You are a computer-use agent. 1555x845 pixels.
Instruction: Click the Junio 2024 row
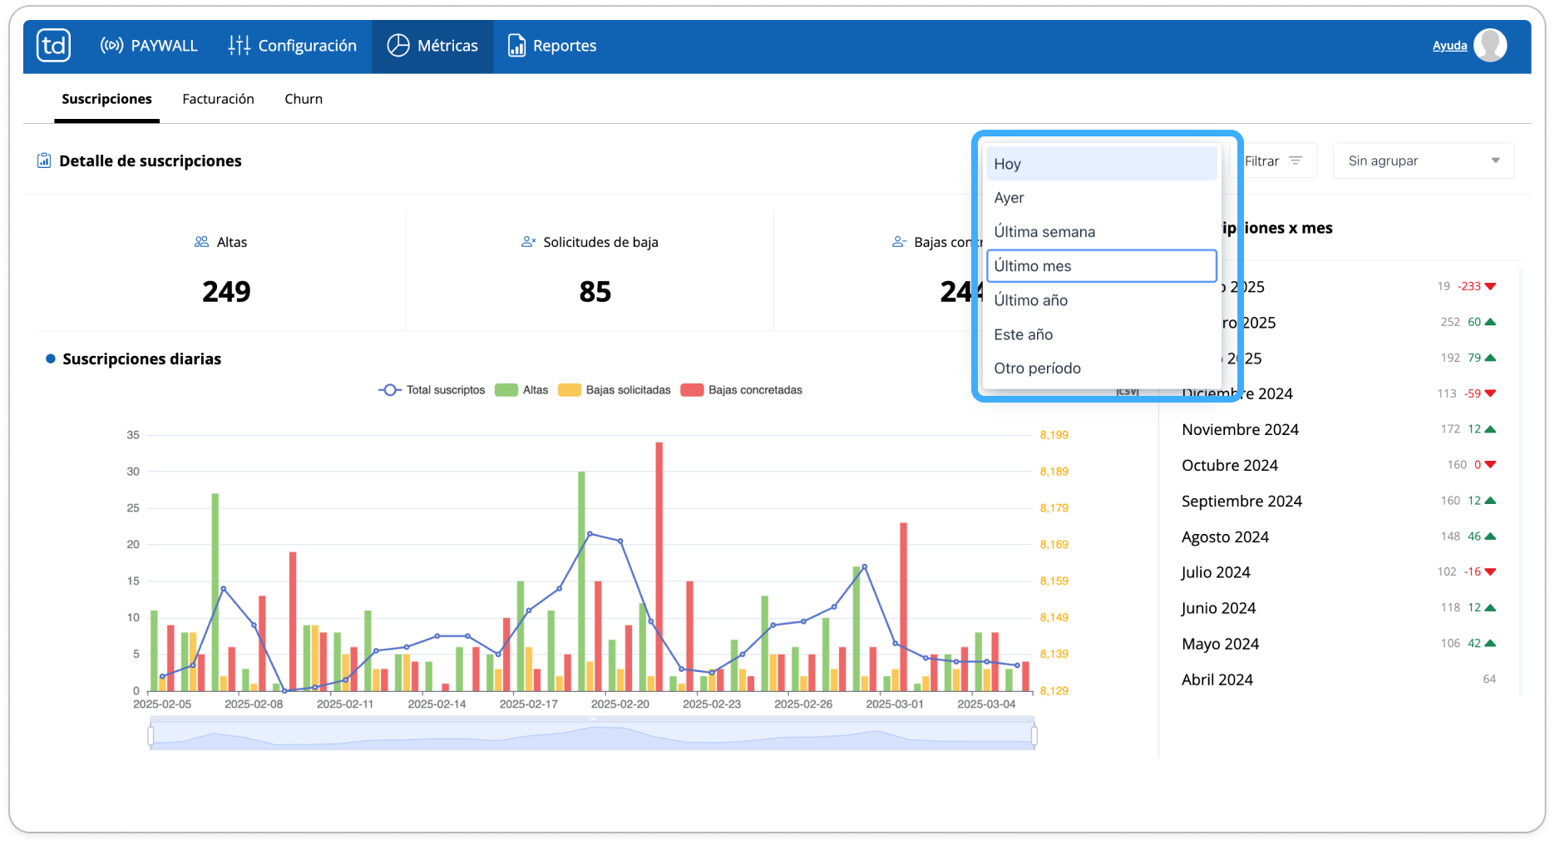[1338, 608]
